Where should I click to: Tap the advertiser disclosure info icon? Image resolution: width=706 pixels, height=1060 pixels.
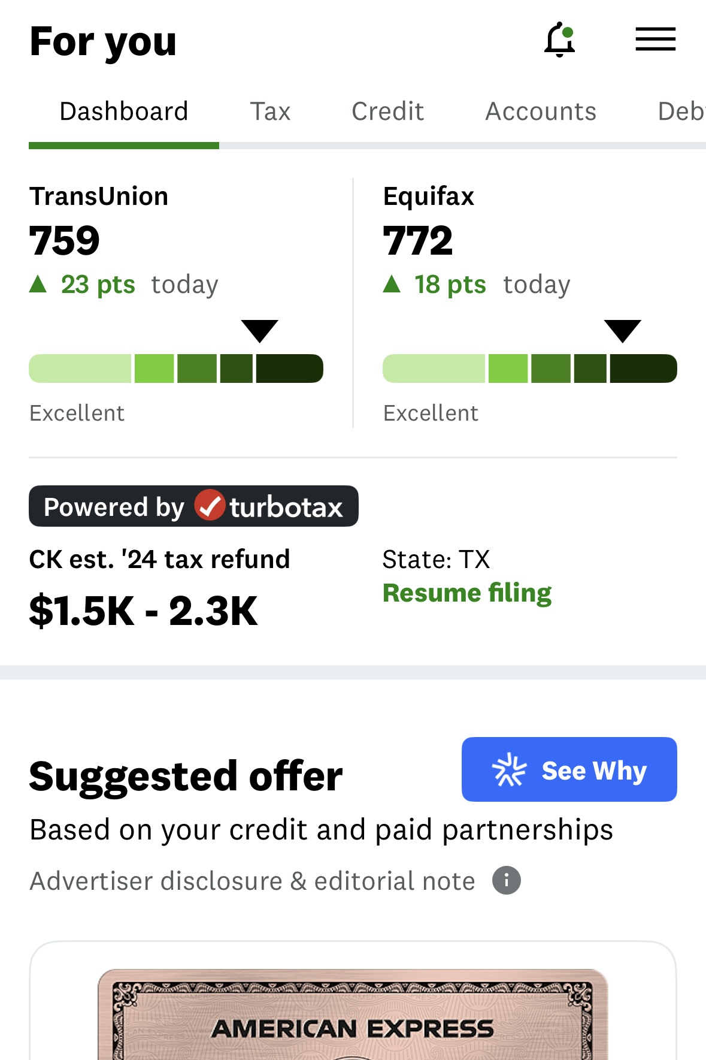pyautogui.click(x=507, y=881)
